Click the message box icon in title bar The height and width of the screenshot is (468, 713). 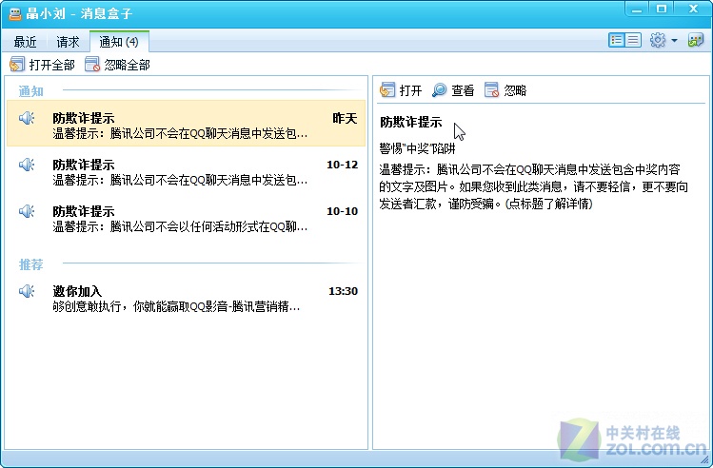point(15,13)
